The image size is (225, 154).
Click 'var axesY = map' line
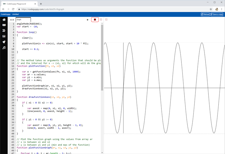[55, 125]
